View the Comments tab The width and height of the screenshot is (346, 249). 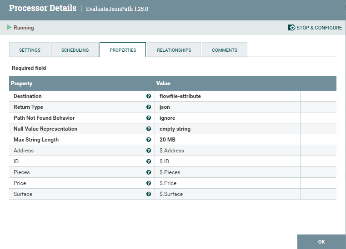tap(225, 50)
